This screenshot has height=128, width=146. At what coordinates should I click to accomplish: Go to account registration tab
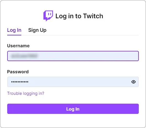(x=37, y=30)
